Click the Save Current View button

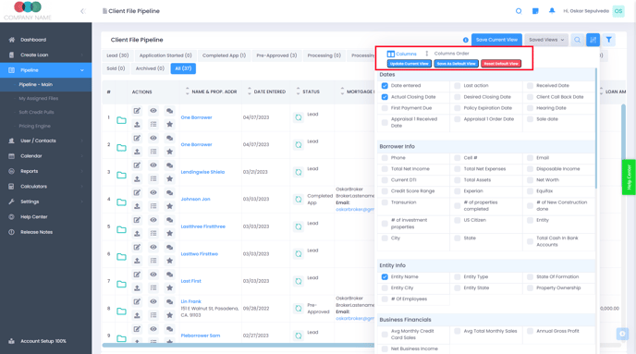click(496, 40)
